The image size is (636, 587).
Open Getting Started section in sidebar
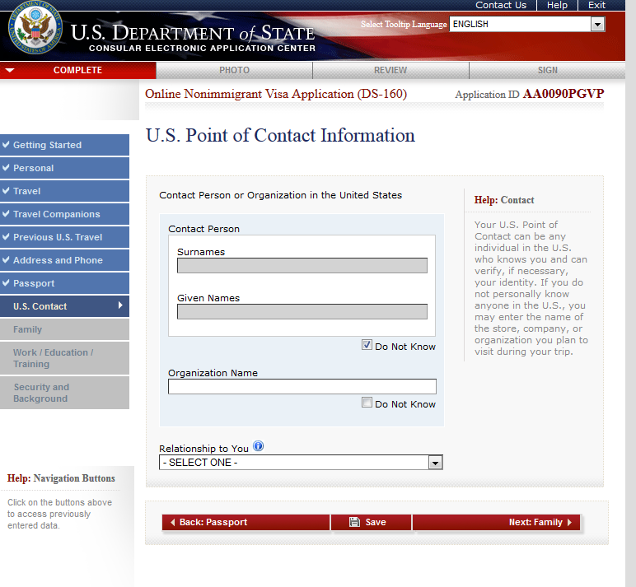[64, 145]
